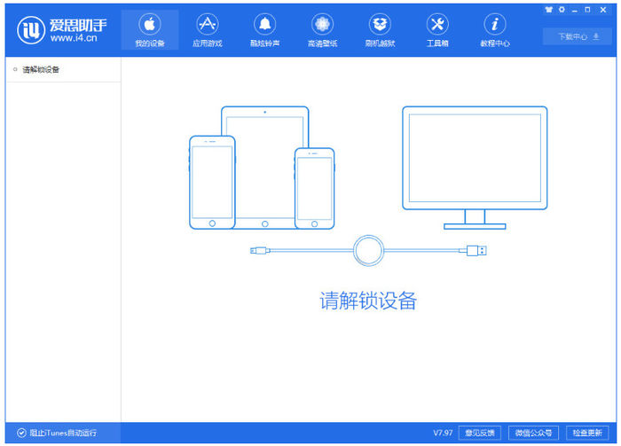Open the 我的设备 (My Device) tab
This screenshot has width=621, height=446.
point(150,30)
